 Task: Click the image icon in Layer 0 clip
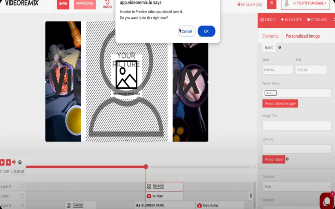149,186
